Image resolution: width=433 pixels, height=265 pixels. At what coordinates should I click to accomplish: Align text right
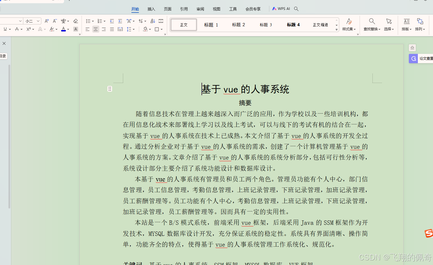[x=104, y=29]
